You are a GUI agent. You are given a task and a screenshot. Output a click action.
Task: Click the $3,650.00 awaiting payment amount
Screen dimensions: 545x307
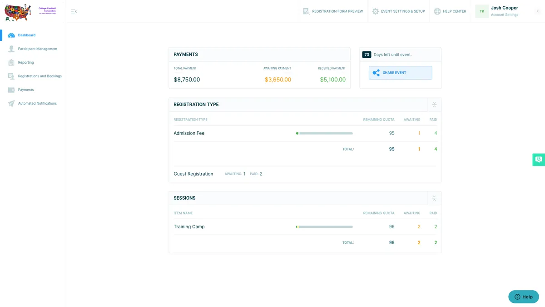pos(278,80)
